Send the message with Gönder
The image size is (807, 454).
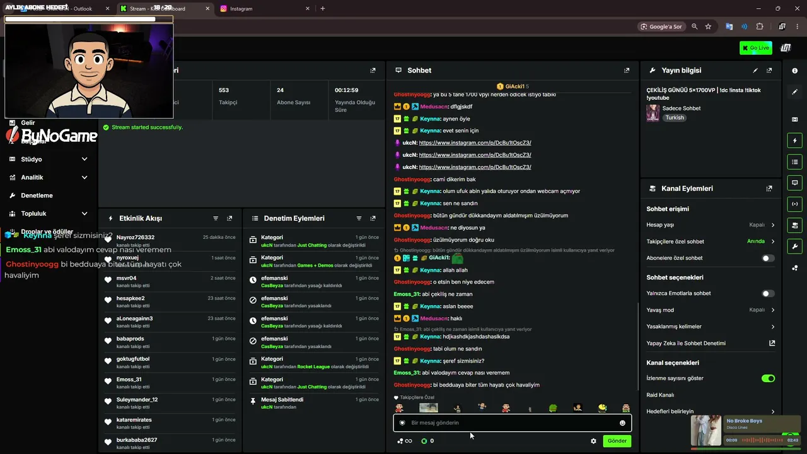coord(617,441)
